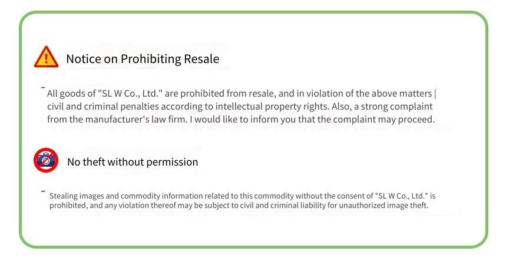Click the word 'permission' in second heading

point(172,162)
